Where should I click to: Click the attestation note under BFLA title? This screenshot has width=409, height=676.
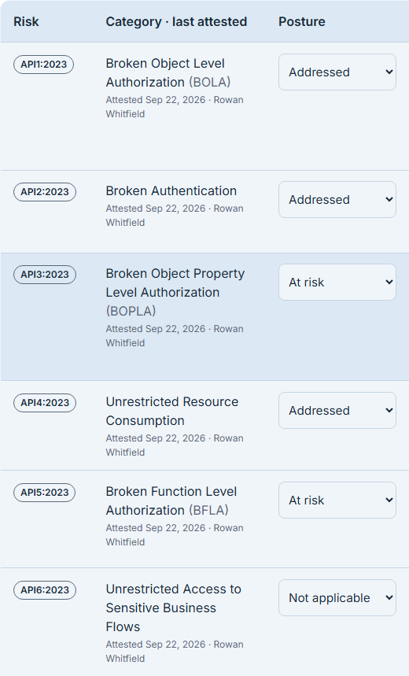[175, 534]
